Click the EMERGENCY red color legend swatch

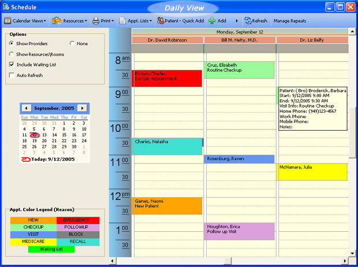[x=77, y=220]
